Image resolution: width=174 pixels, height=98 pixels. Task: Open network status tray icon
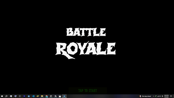(158, 96)
